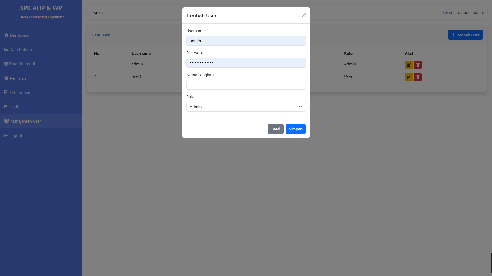492x276 pixels.
Task: Open Dashboard from the sidebar
Action: click(x=41, y=35)
